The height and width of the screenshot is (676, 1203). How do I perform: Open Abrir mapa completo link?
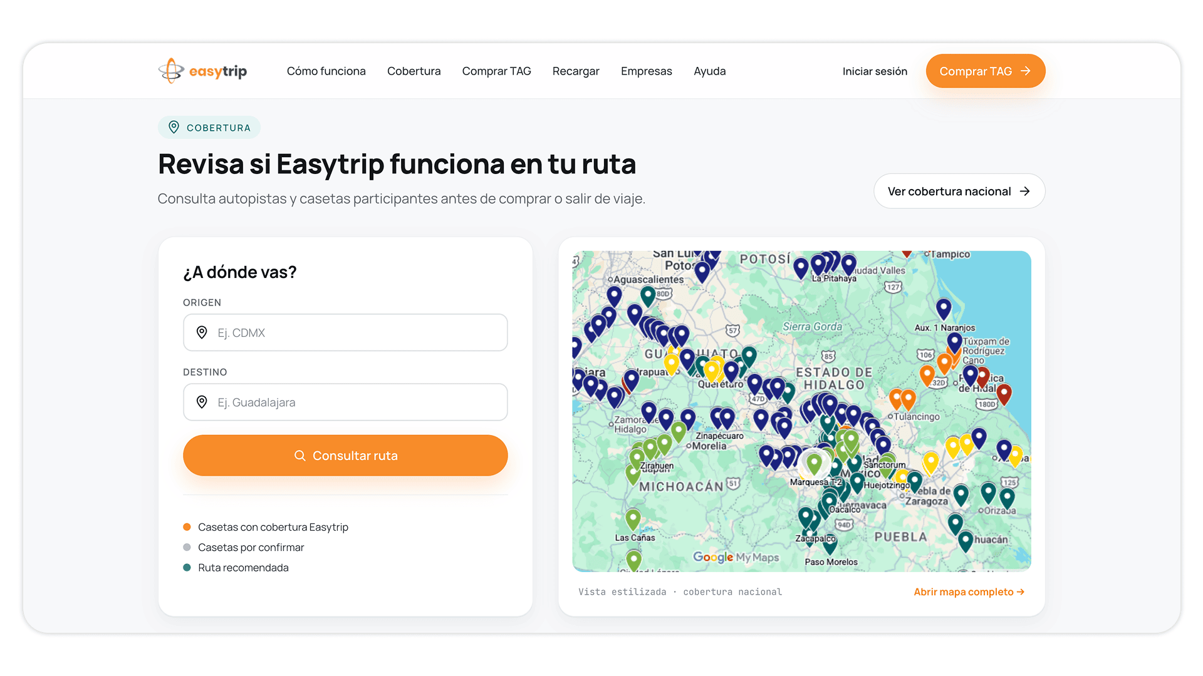click(969, 591)
